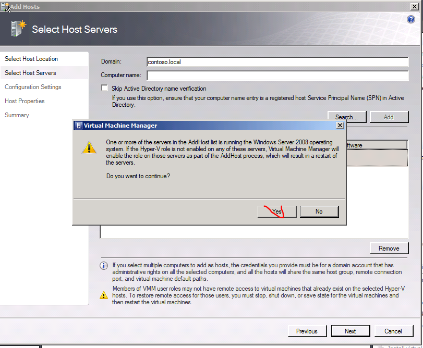The image size is (423, 348).
Task: Click the Remove button below the list
Action: coord(389,248)
